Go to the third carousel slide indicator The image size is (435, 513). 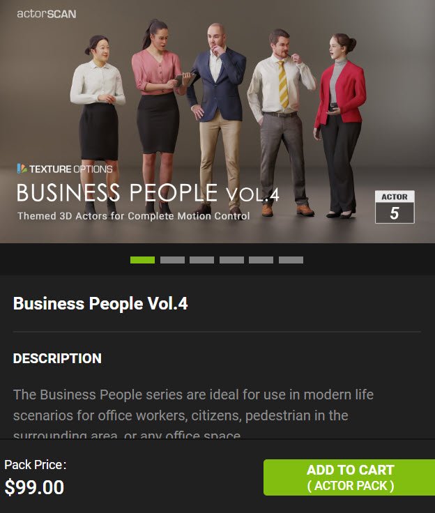[x=201, y=260]
